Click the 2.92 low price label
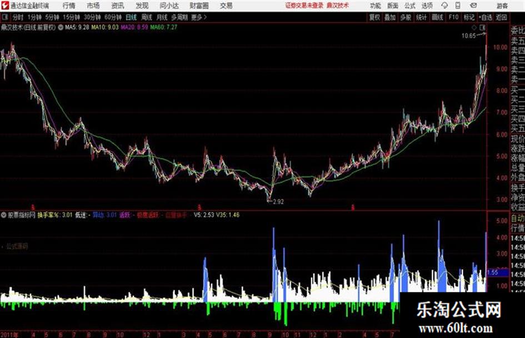525x338 pixels. [x=278, y=202]
